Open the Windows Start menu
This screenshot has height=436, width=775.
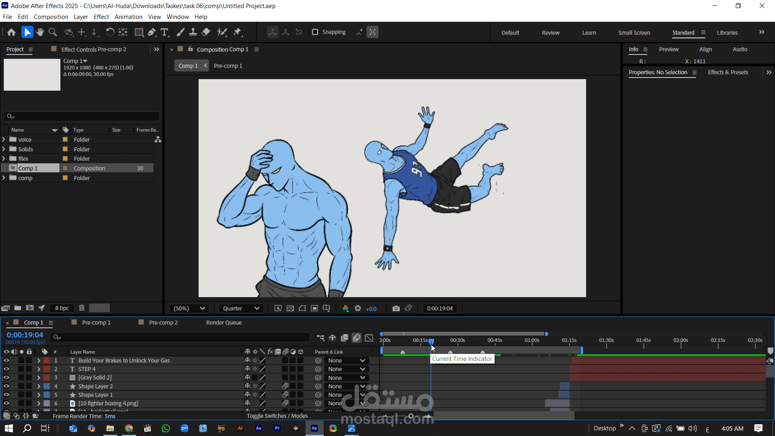click(x=9, y=428)
